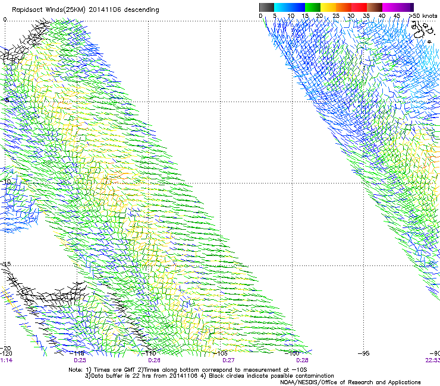Click the '>50 knots' legend label
This screenshot has height=386, width=440.
pyautogui.click(x=423, y=15)
